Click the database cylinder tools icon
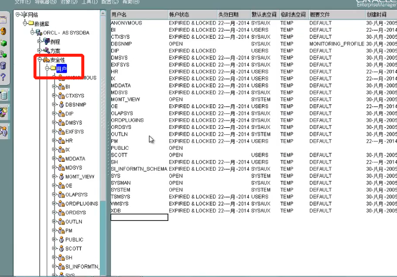397x277 pixels. click(x=4, y=95)
